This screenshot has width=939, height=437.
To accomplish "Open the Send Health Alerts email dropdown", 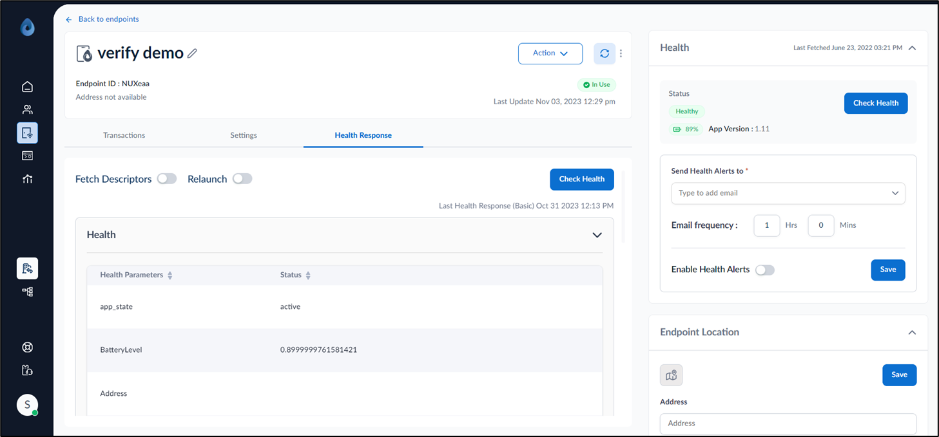I will click(x=788, y=193).
